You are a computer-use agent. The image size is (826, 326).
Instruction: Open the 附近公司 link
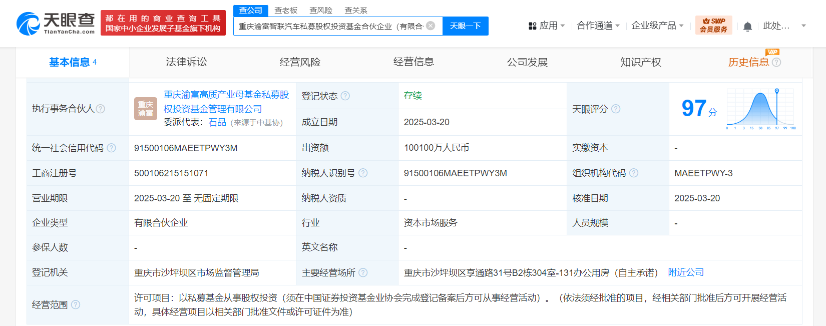point(686,272)
